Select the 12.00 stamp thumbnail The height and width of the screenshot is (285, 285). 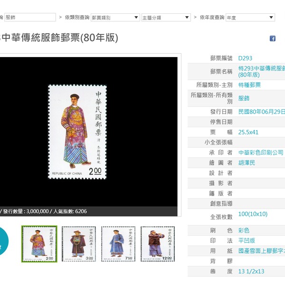158,244
